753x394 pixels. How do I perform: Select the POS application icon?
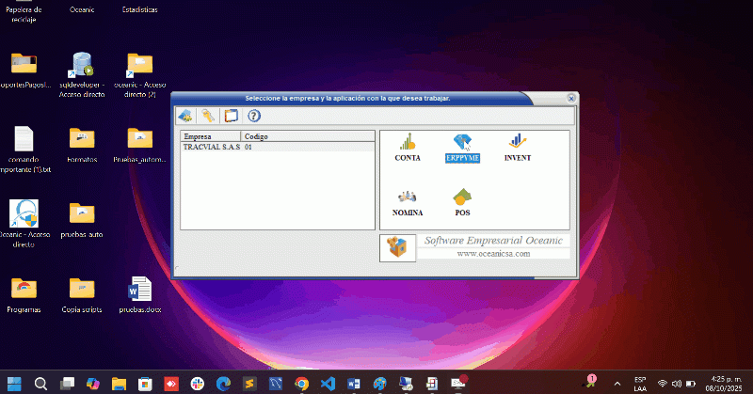(462, 199)
